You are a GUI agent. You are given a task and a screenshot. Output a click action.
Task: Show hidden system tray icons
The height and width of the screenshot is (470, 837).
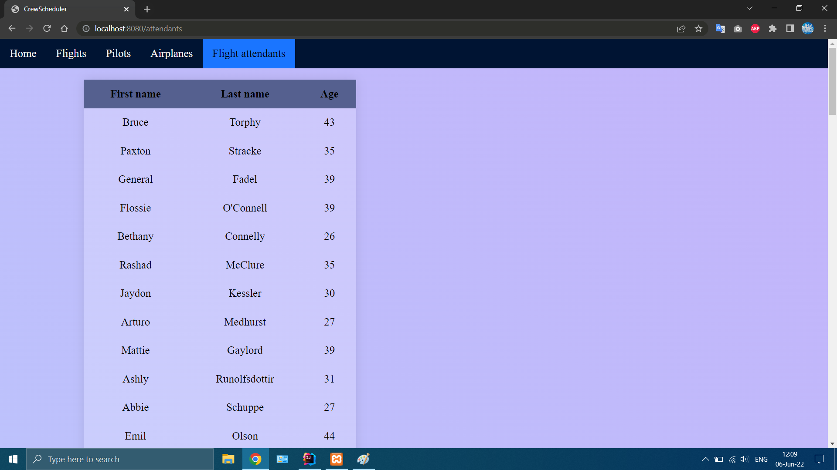(x=705, y=459)
